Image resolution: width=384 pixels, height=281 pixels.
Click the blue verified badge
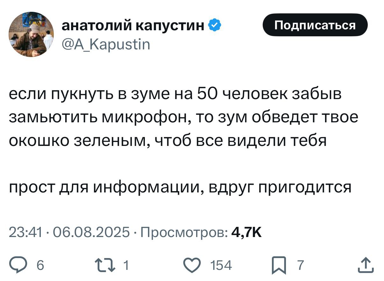click(x=215, y=26)
